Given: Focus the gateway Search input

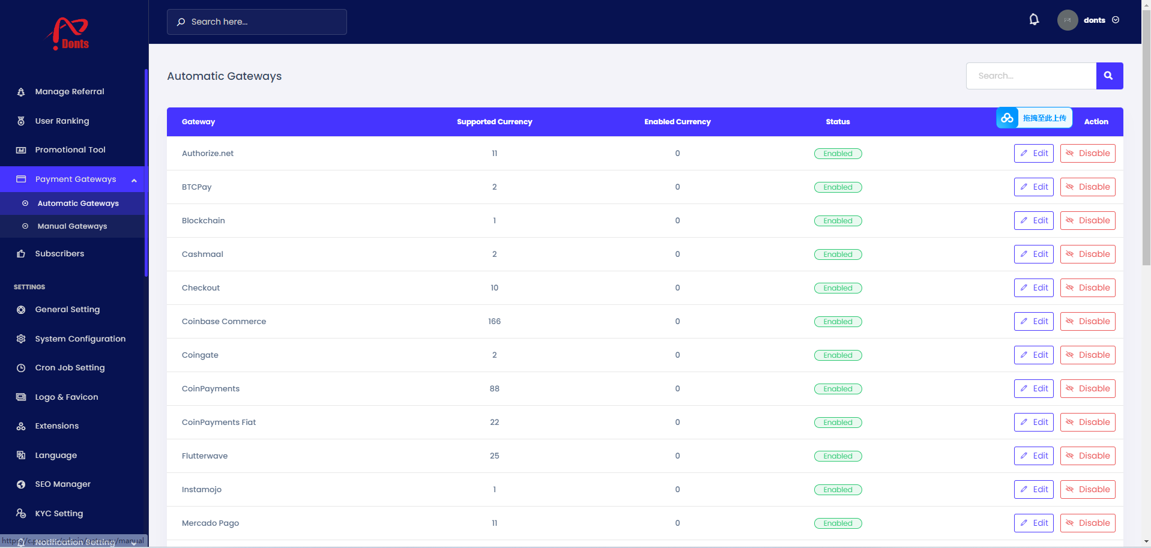Looking at the screenshot, I should 1031,76.
